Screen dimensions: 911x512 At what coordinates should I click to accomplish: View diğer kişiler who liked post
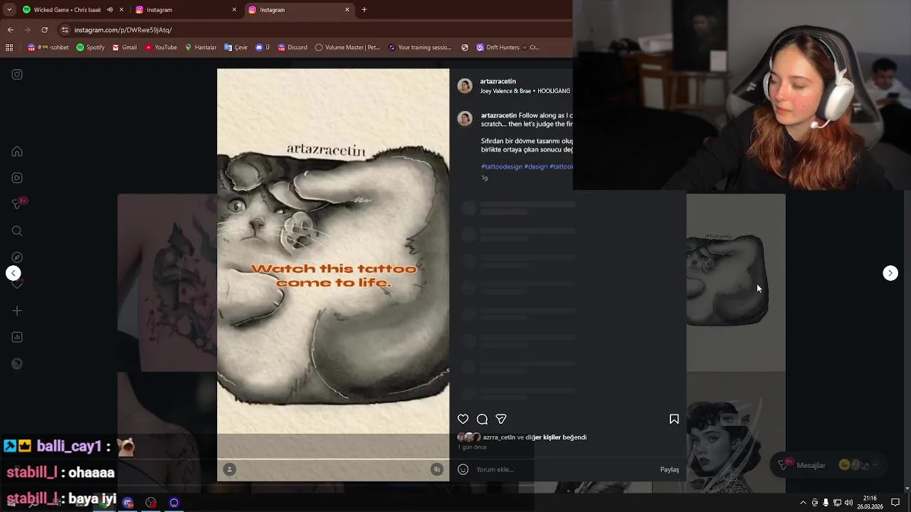544,437
